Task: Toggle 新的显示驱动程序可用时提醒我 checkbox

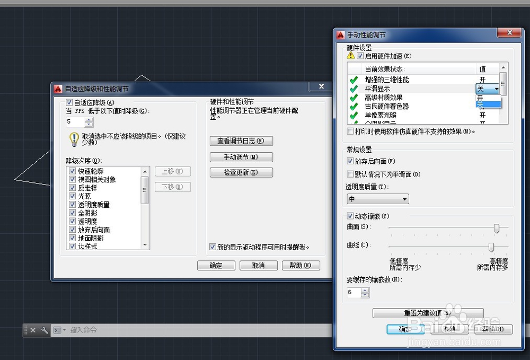Action: coord(213,247)
